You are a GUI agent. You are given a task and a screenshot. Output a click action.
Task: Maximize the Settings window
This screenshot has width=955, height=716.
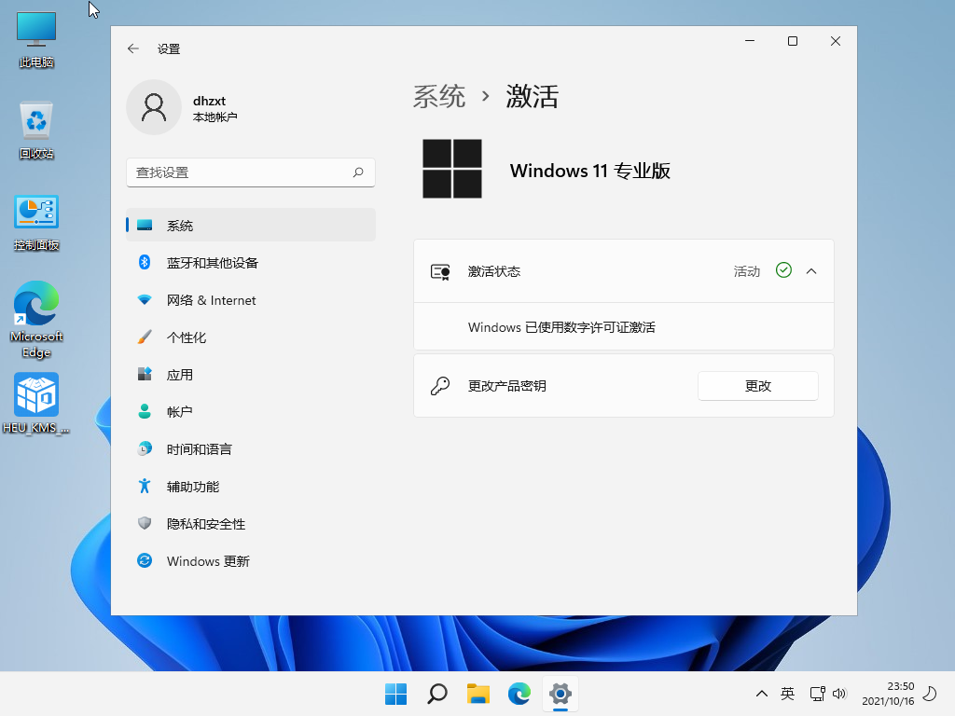click(x=793, y=41)
